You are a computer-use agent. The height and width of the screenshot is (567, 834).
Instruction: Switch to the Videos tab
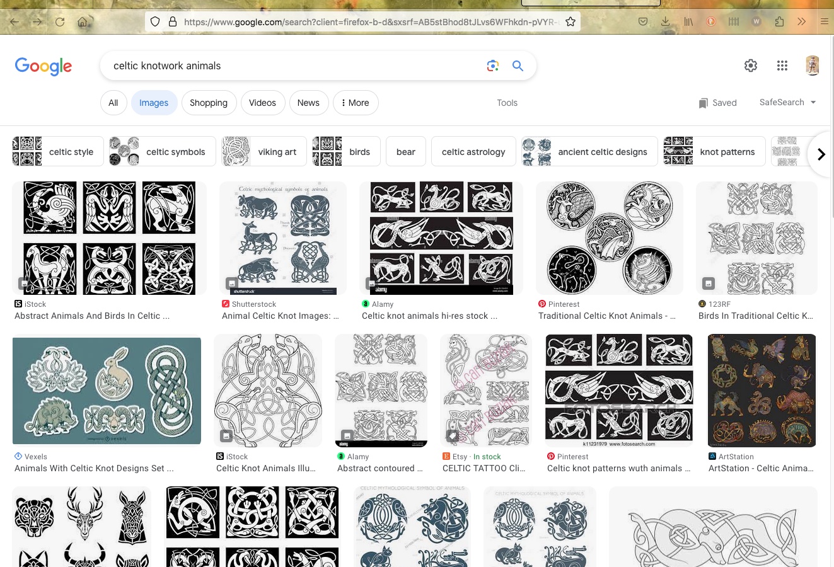click(x=262, y=103)
